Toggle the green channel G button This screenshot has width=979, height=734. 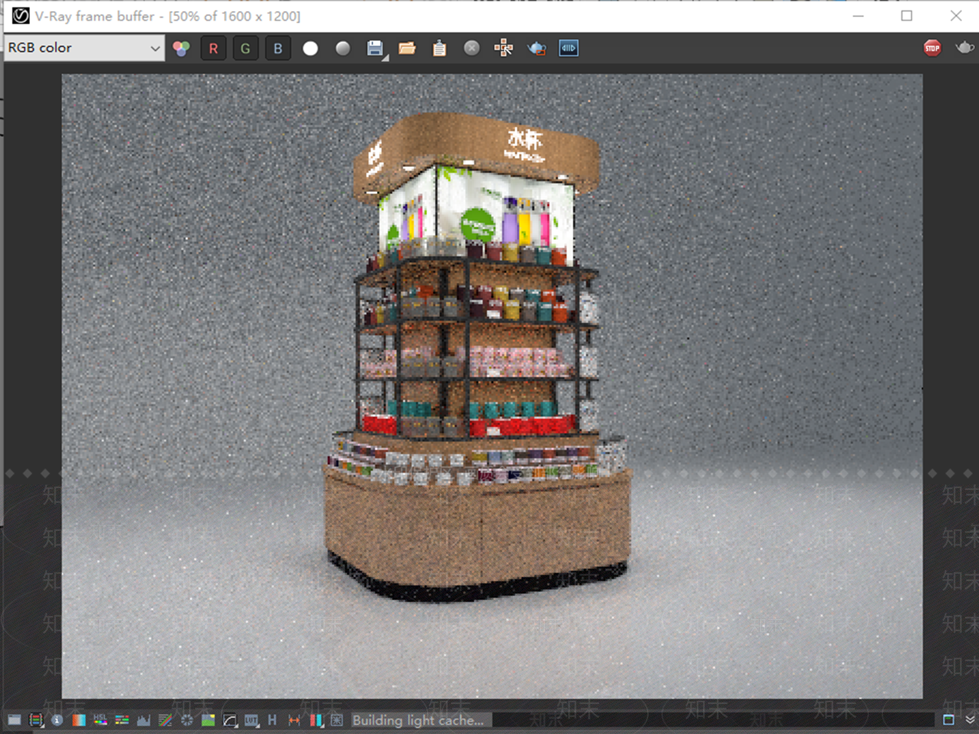tap(245, 48)
